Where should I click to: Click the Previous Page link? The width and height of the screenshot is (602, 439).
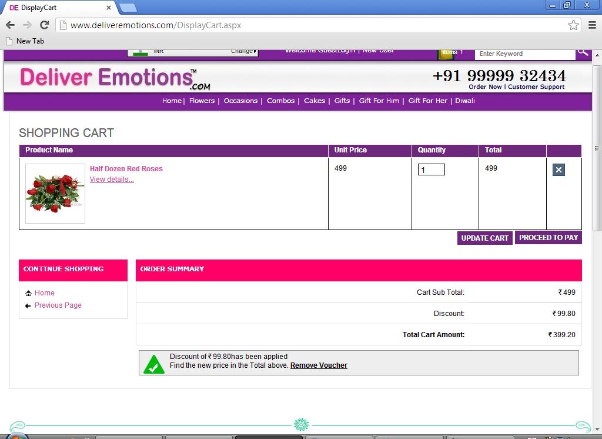coord(58,305)
